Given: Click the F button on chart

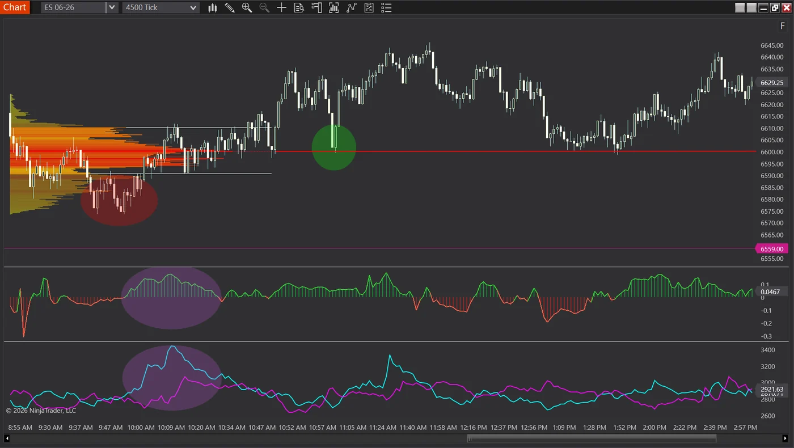Looking at the screenshot, I should point(783,26).
